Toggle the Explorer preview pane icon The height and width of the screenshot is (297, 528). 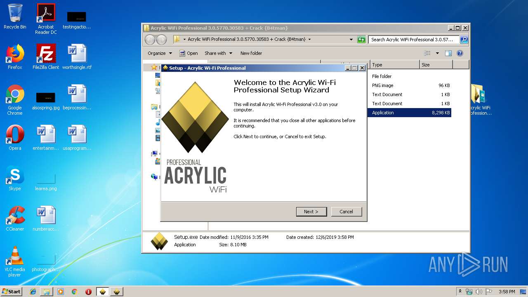click(x=448, y=53)
